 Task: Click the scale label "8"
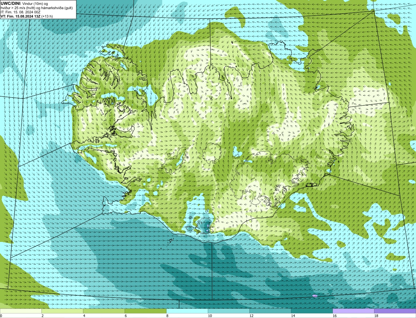tap(167, 316)
